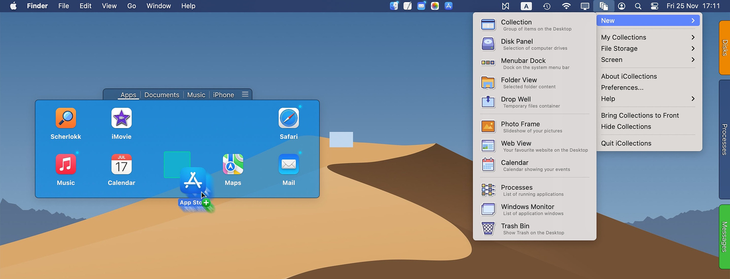Show Trash Bin on the Desktop

click(535, 229)
